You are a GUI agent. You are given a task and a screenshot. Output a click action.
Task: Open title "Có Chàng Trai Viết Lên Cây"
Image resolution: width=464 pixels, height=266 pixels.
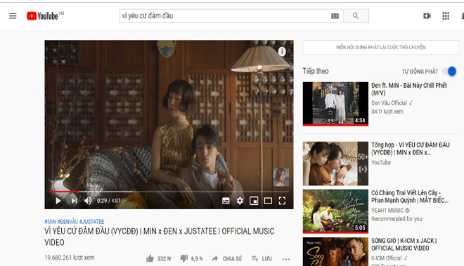click(x=410, y=197)
